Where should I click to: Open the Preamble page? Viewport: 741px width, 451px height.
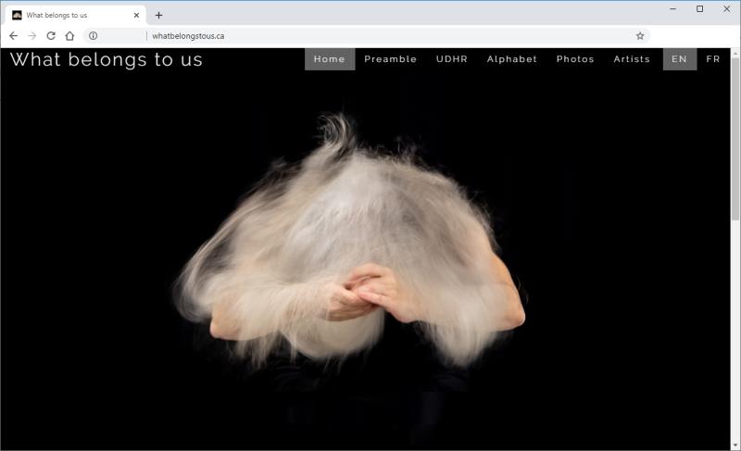tap(390, 59)
